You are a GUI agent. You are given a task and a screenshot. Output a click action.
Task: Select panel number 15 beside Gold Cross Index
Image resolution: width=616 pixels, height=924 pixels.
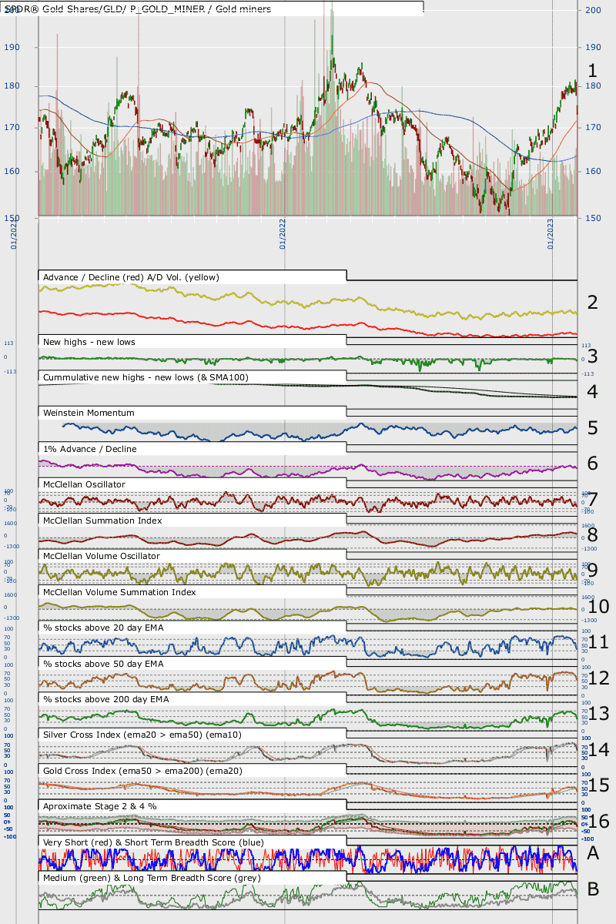(598, 785)
